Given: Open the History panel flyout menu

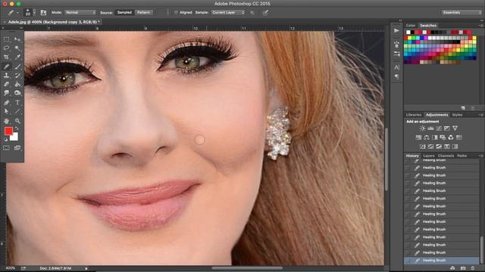Looking at the screenshot, I should point(480,156).
